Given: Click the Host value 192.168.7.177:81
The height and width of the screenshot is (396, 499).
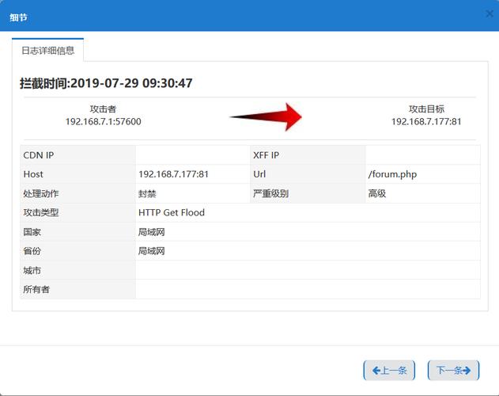Looking at the screenshot, I should point(173,174).
